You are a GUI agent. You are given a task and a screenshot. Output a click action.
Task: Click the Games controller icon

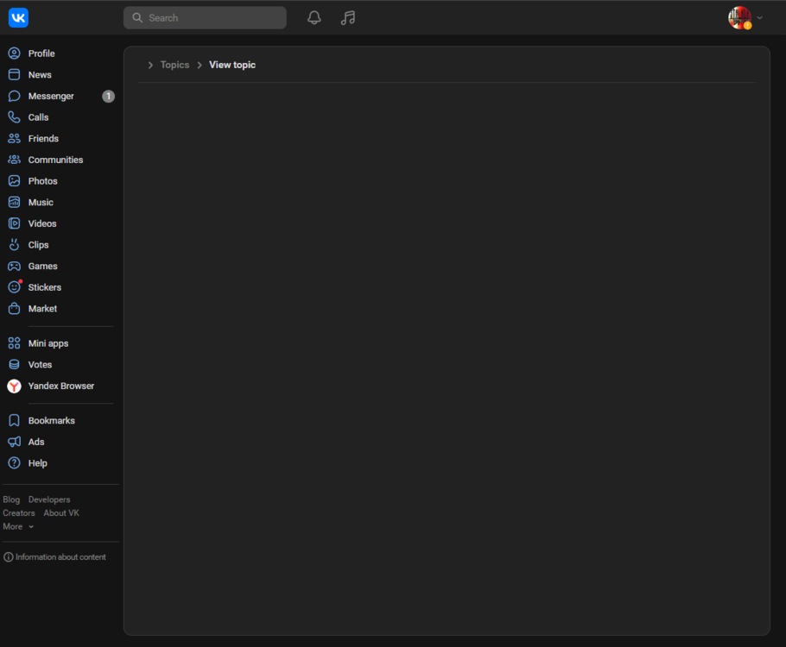coord(15,266)
